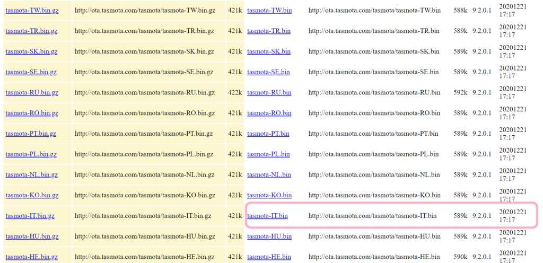Download tasmota-TW.bin firmware link

(269, 11)
